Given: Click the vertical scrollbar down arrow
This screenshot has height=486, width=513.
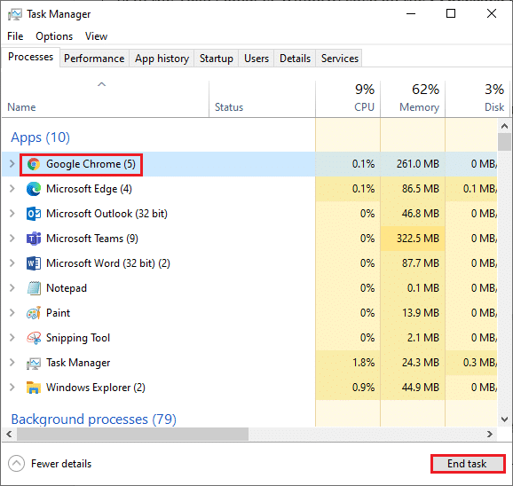Looking at the screenshot, I should tap(504, 419).
